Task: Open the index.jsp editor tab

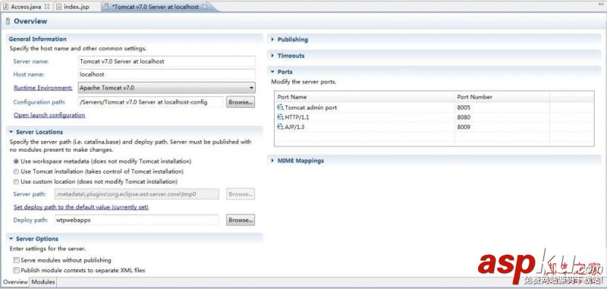Action: tap(77, 7)
